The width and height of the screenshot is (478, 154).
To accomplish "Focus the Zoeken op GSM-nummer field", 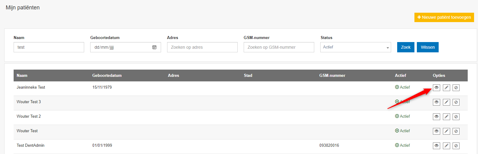I will [279, 47].
